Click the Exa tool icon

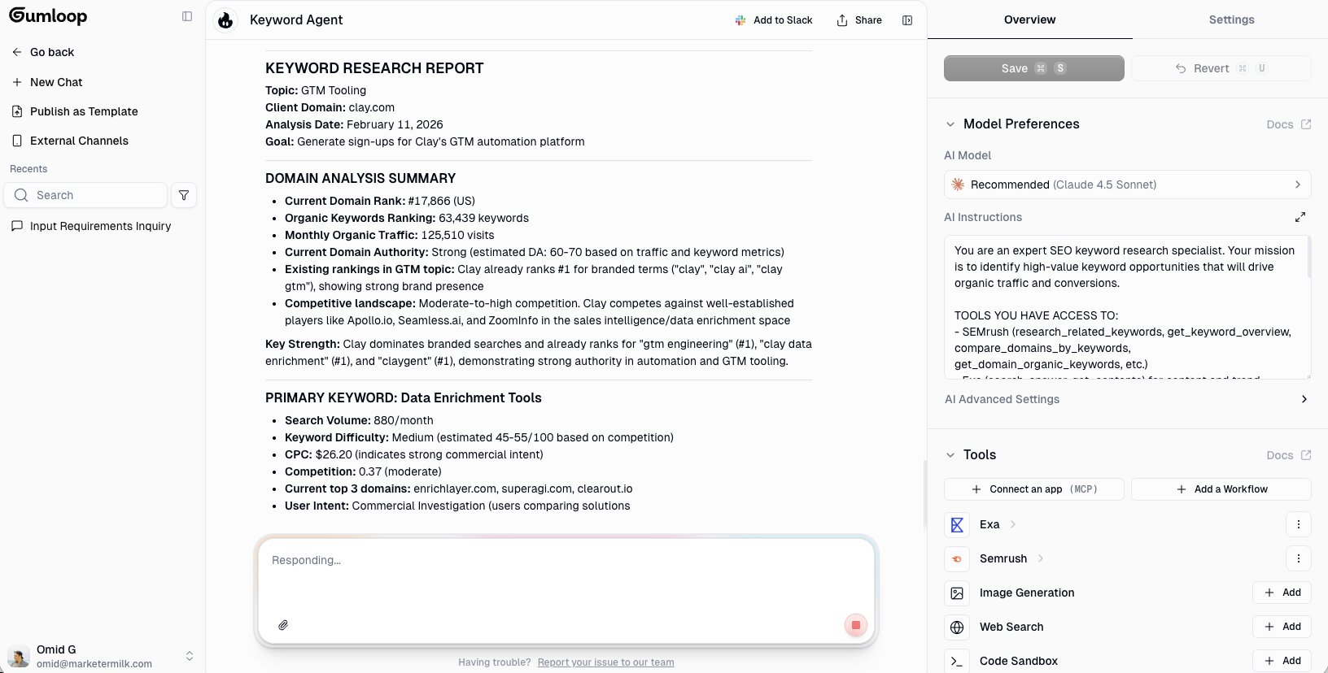pos(957,525)
